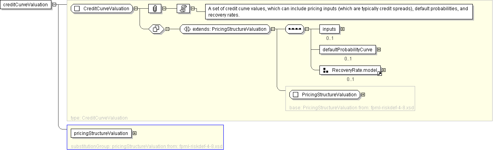Click the credit curve description text

(x=338, y=11)
